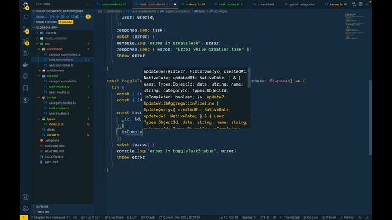Click the errors and warnings count in status bar
The height and width of the screenshot is (220, 392).
pos(91,218)
